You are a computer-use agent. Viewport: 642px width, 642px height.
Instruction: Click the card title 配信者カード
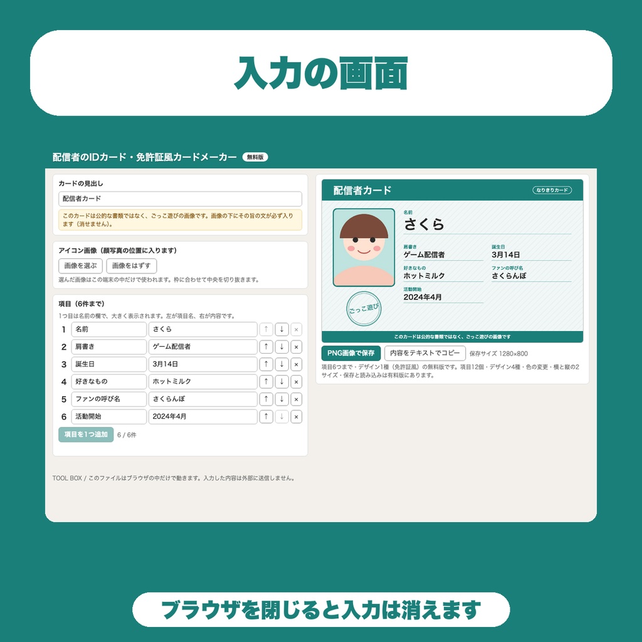coord(362,191)
